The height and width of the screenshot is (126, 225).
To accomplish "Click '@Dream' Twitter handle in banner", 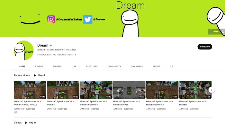I will tap(99, 19).
